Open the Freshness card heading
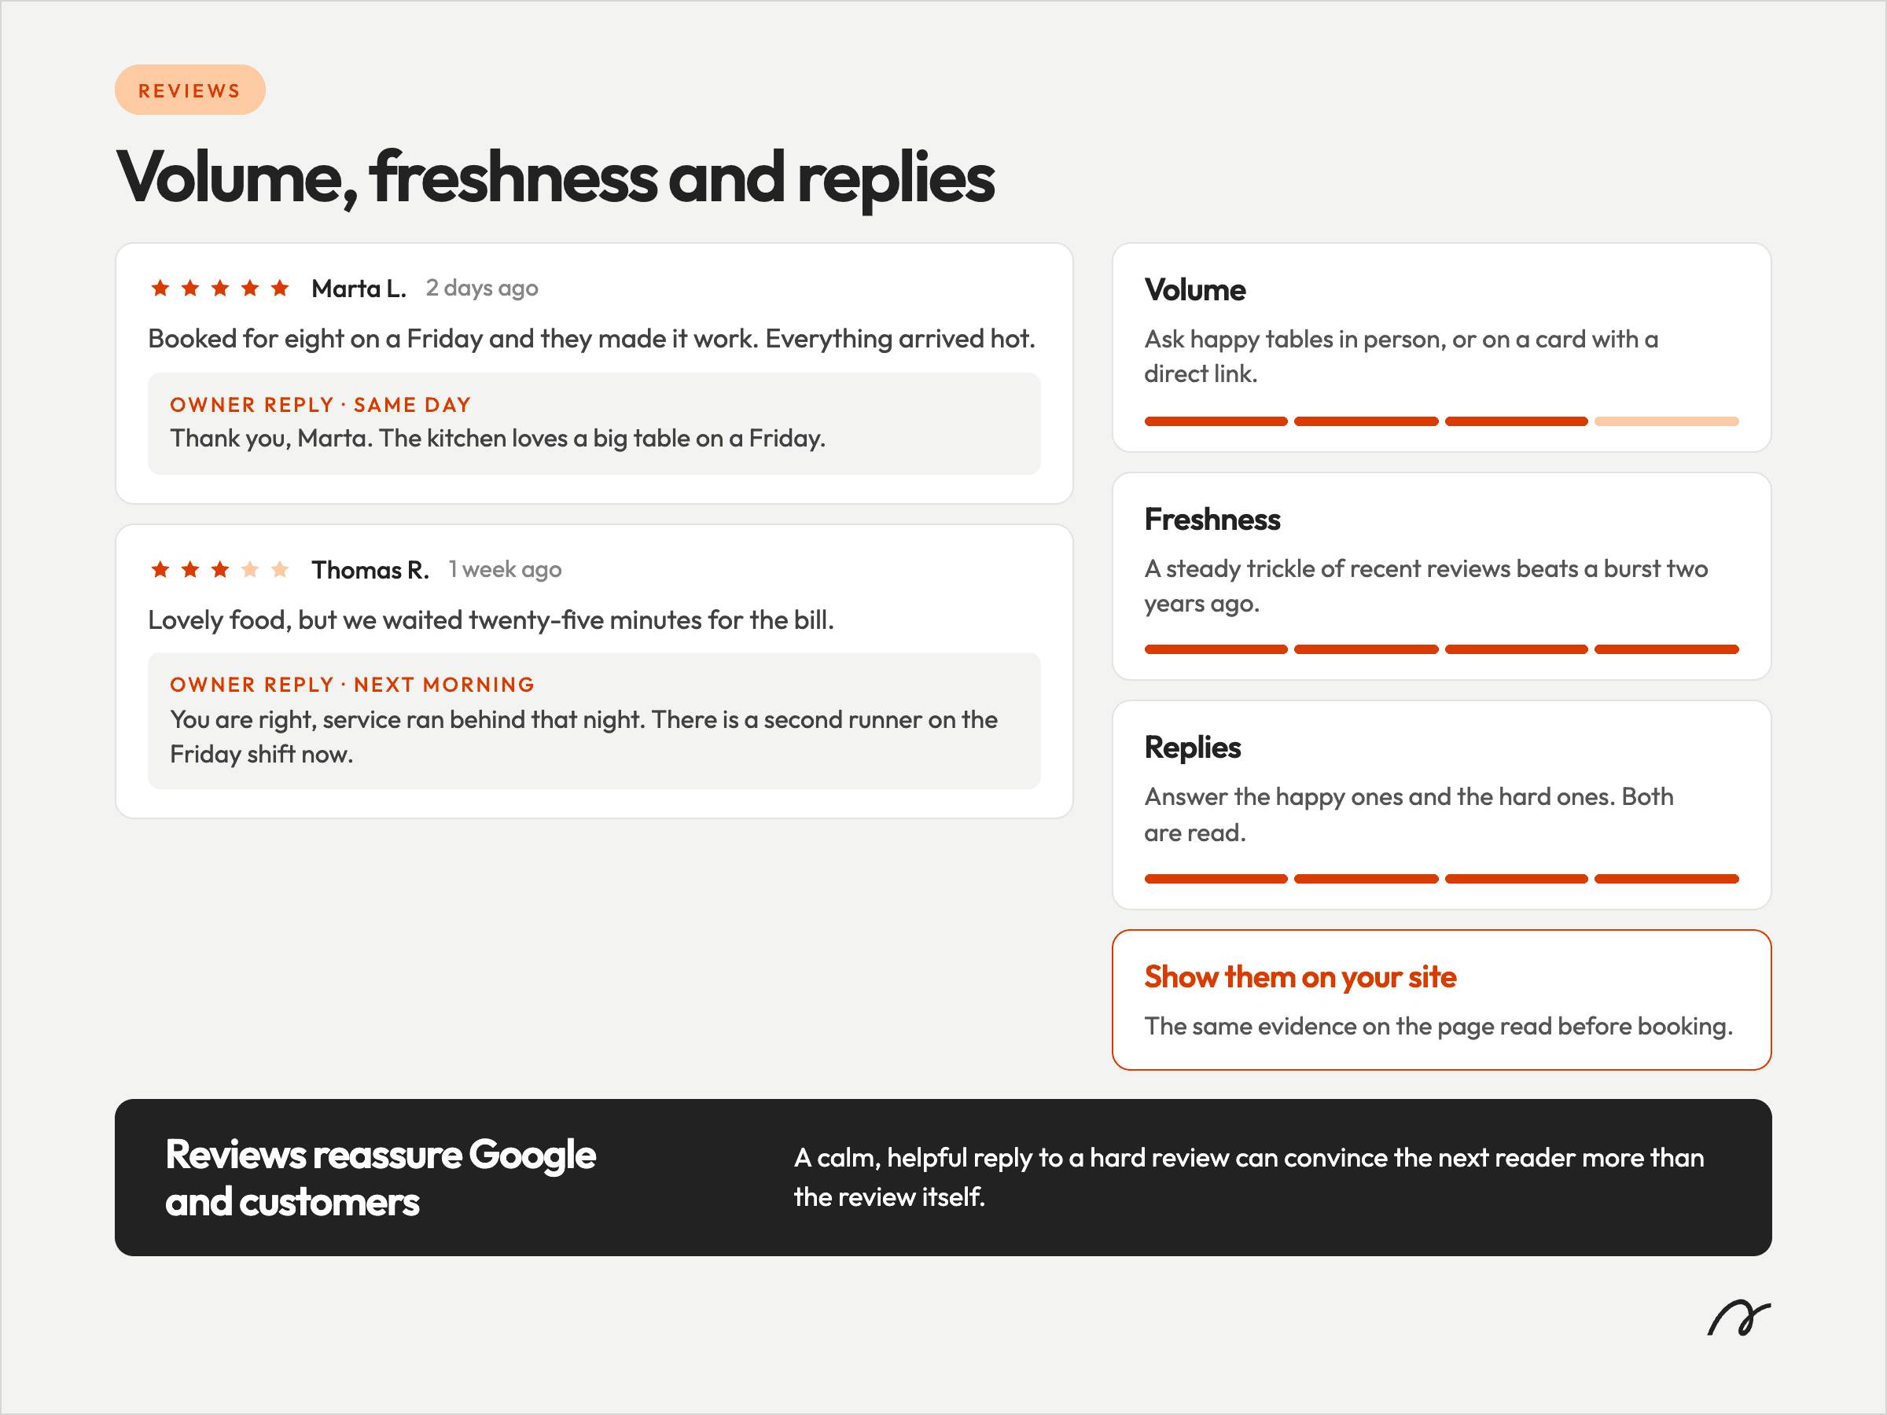The height and width of the screenshot is (1415, 1887). pos(1212,520)
